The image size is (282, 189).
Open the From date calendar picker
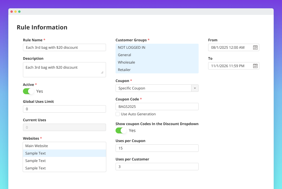[x=255, y=47]
